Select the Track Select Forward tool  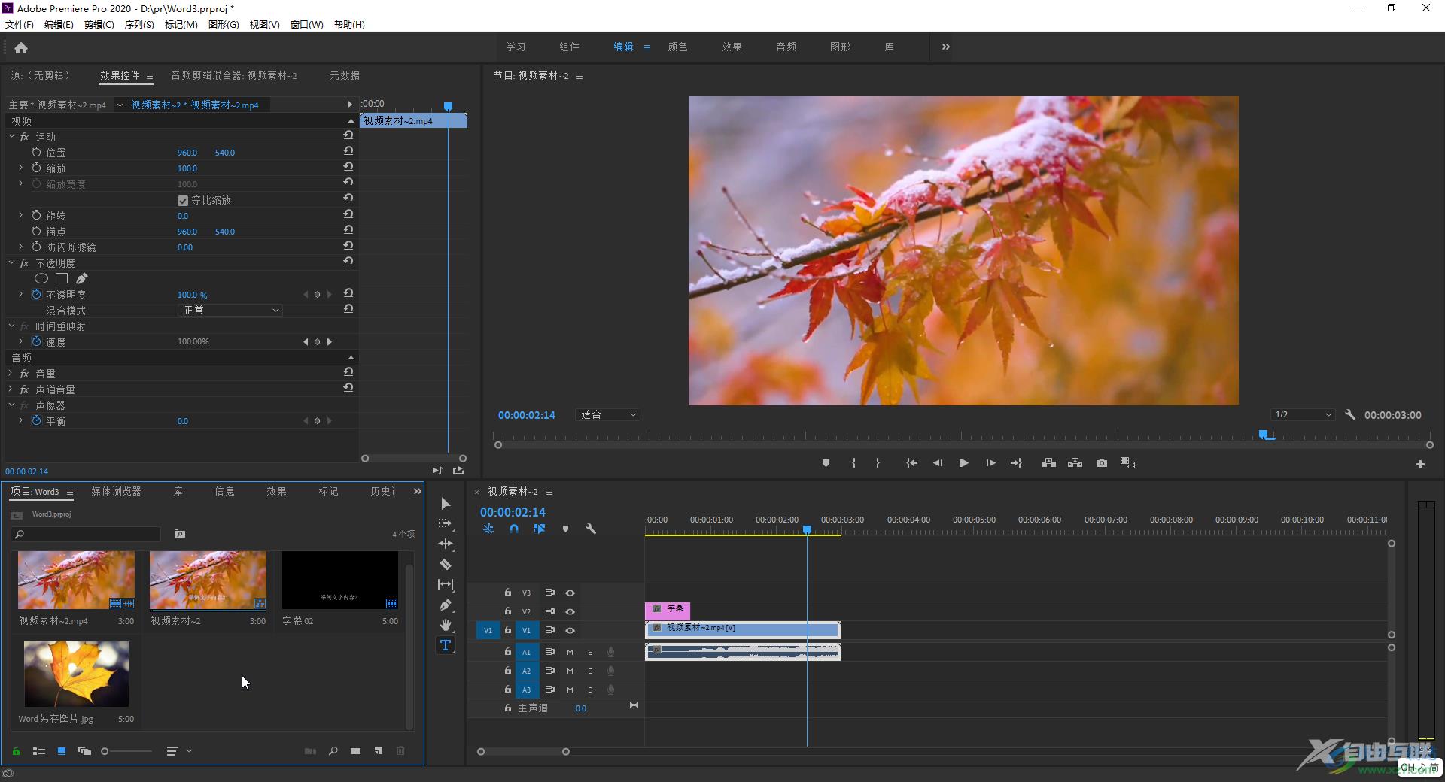446,523
